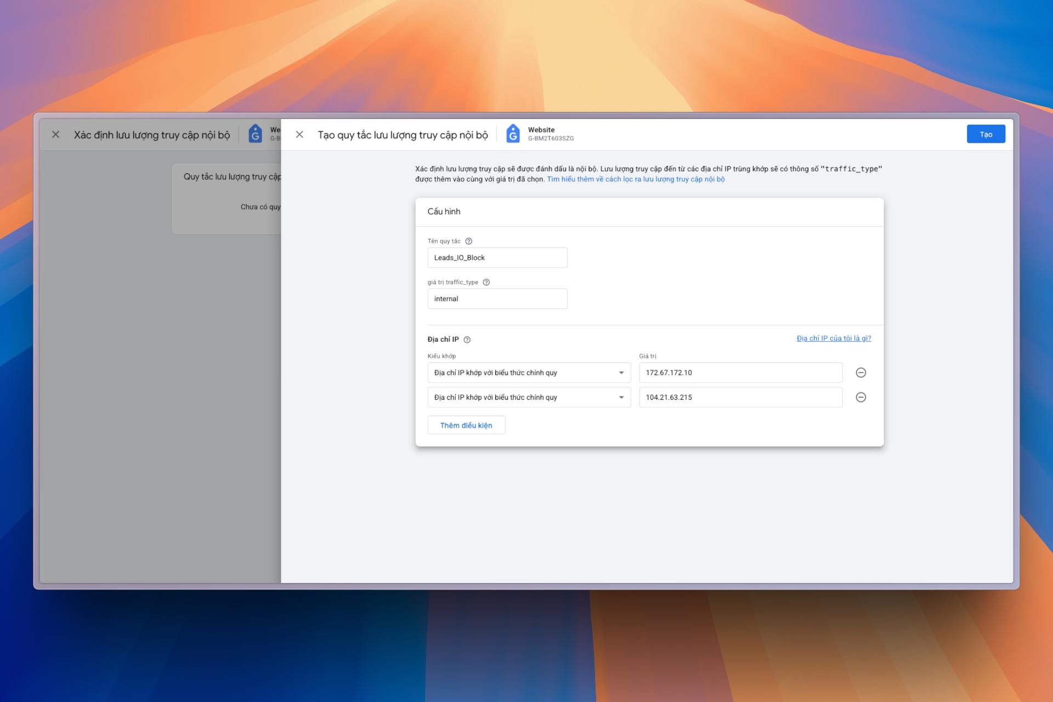The image size is (1053, 702).
Task: Click 'Thêm điều kiện' button
Action: coord(466,426)
